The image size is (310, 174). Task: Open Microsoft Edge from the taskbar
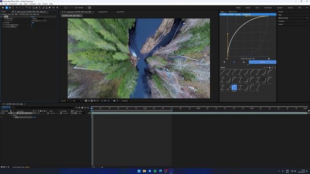160,171
